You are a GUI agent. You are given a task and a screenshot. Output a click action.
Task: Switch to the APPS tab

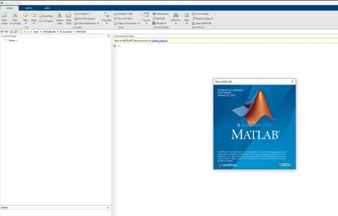click(x=47, y=8)
